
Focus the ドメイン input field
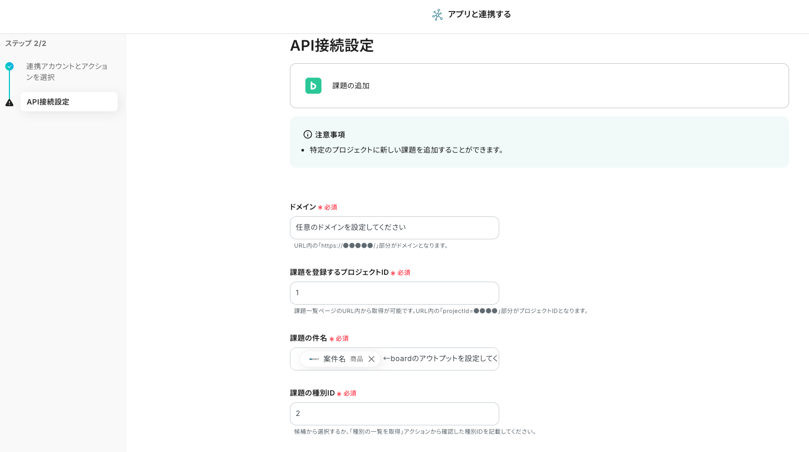click(394, 228)
